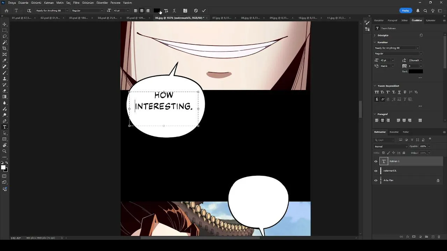Select the Crop tool
The width and height of the screenshot is (447, 251).
(x=5, y=48)
